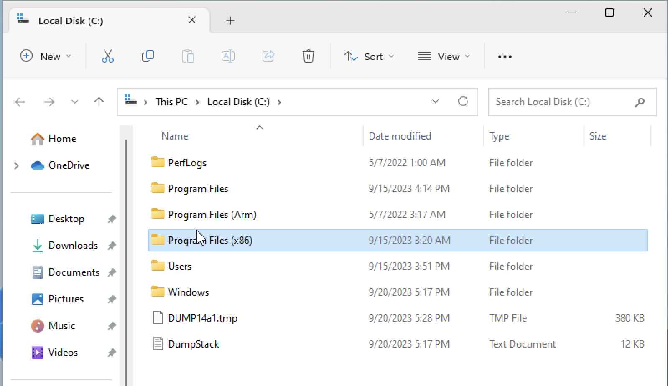Unpin Desktop using its pin icon
Viewport: 668px width, 386px height.
(111, 219)
